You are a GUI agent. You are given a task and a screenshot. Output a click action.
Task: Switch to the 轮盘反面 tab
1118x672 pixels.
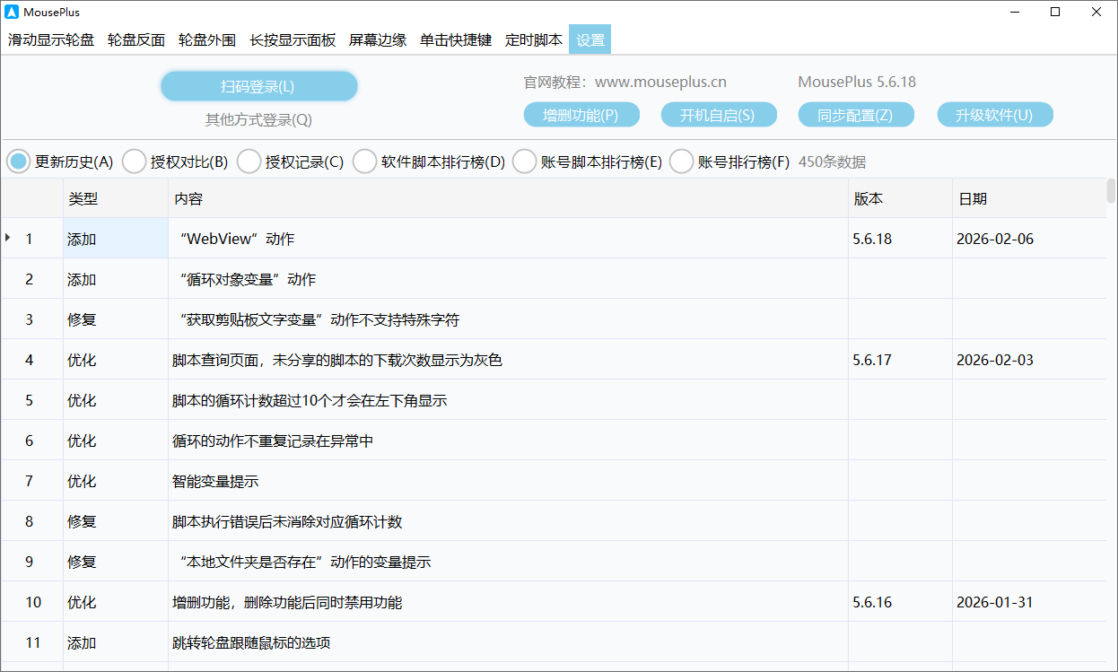click(x=135, y=39)
